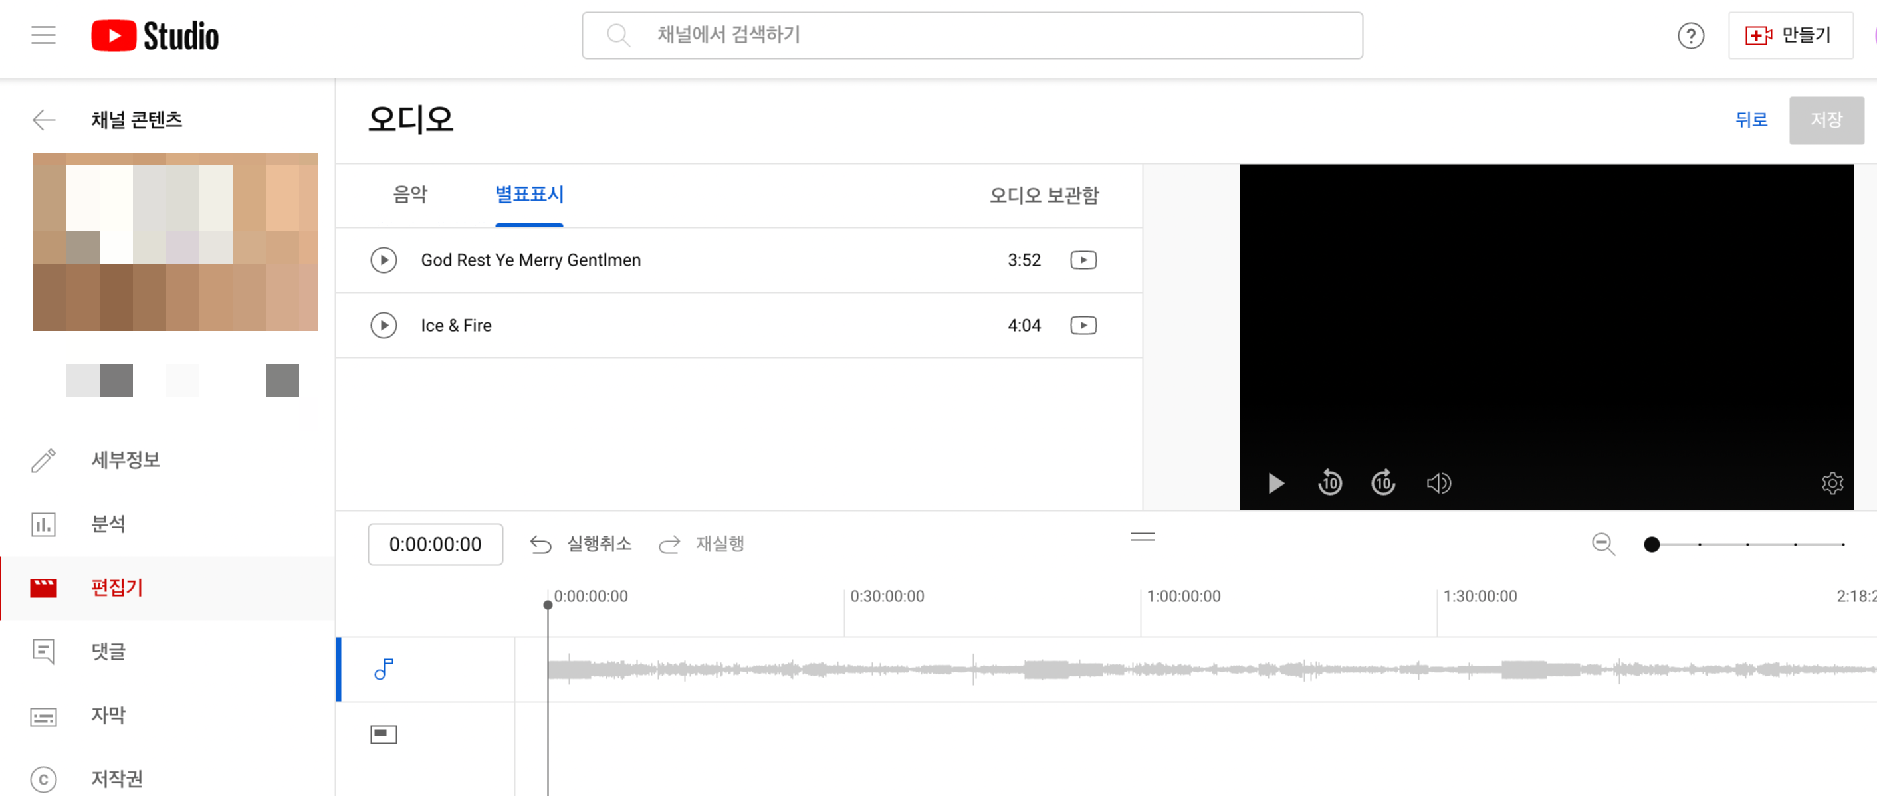1877x796 pixels.
Task: Click the search box '채널에서 검색하기'
Action: pos(972,35)
